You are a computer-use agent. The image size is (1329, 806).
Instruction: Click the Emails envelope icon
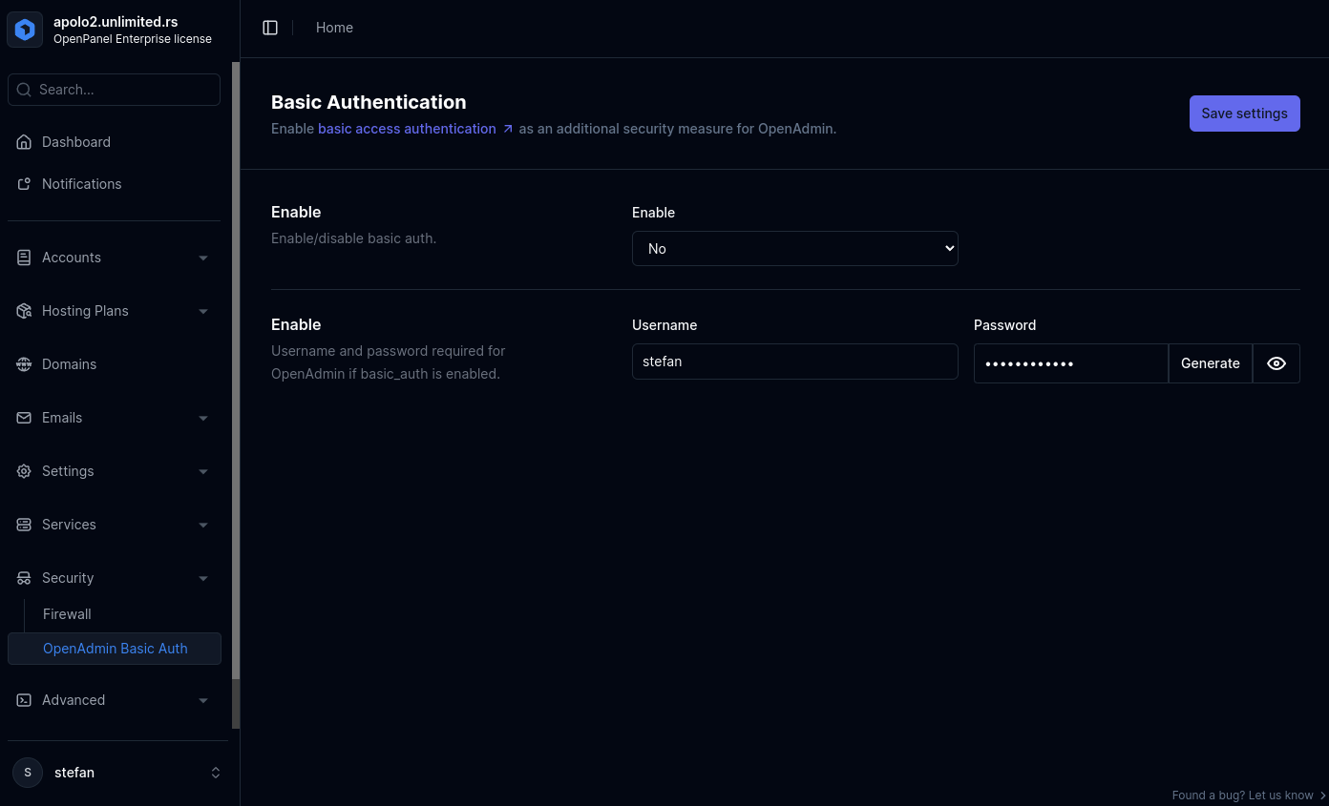[x=24, y=418]
